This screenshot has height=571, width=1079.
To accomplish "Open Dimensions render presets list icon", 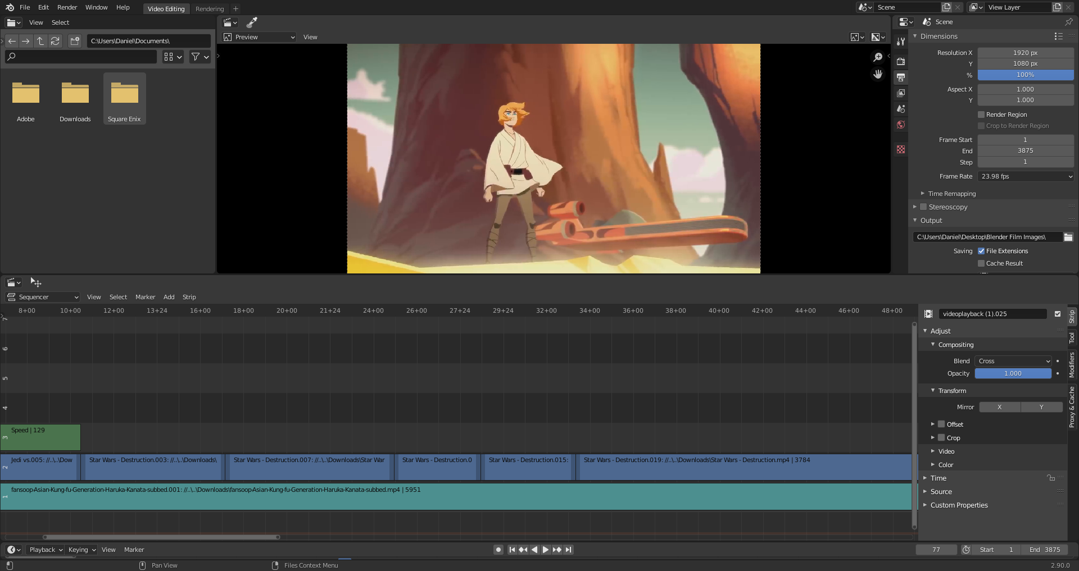I will coord(1058,36).
